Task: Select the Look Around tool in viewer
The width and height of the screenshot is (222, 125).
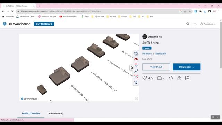Action: pos(136,65)
